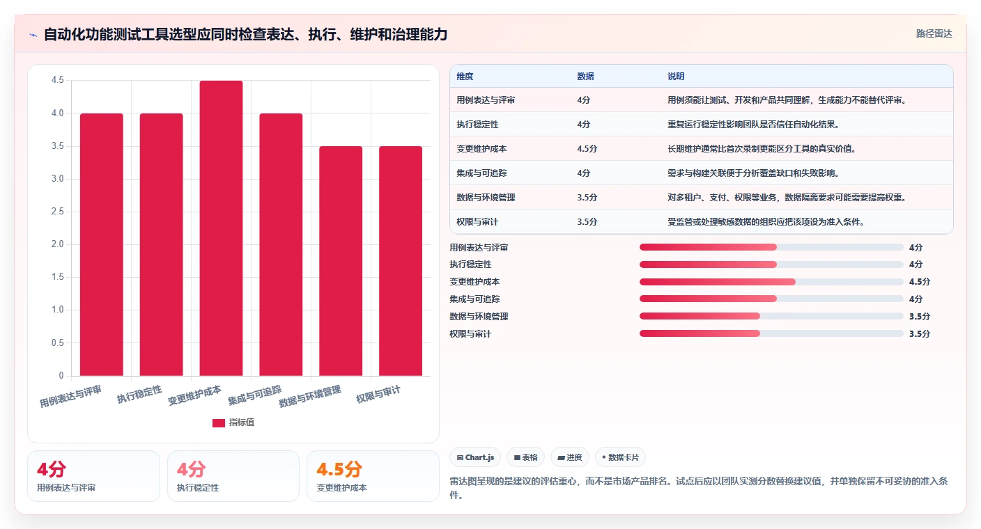The image size is (981, 529).
Task: Click the description starting 用例须能让测试
Action: click(787, 100)
